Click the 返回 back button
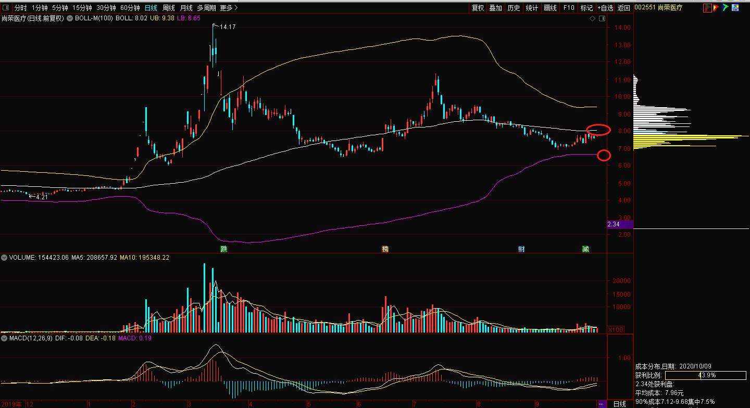 click(624, 8)
